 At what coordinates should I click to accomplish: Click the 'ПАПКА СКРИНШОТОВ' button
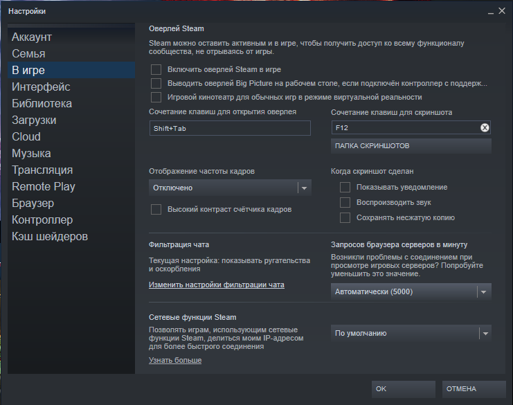point(411,146)
